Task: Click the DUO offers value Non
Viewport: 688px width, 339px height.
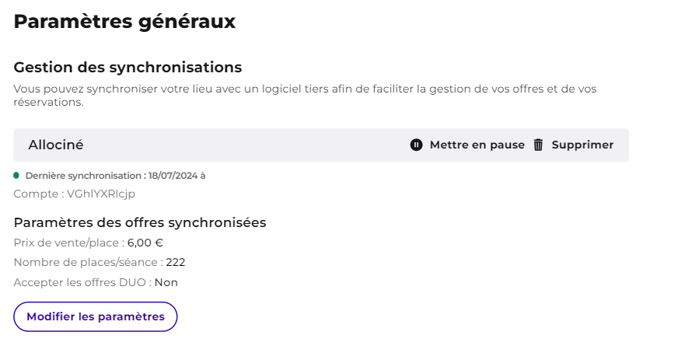Action: pos(166,282)
